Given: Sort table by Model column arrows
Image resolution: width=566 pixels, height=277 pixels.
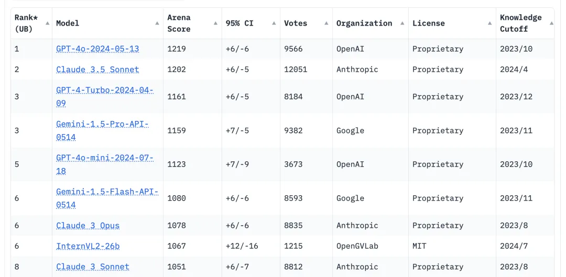Looking at the screenshot, I should point(157,24).
